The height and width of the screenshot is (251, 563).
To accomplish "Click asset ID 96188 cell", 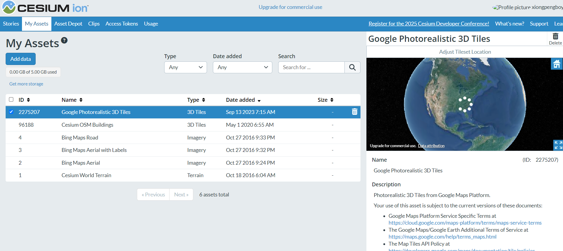I will tap(26, 125).
